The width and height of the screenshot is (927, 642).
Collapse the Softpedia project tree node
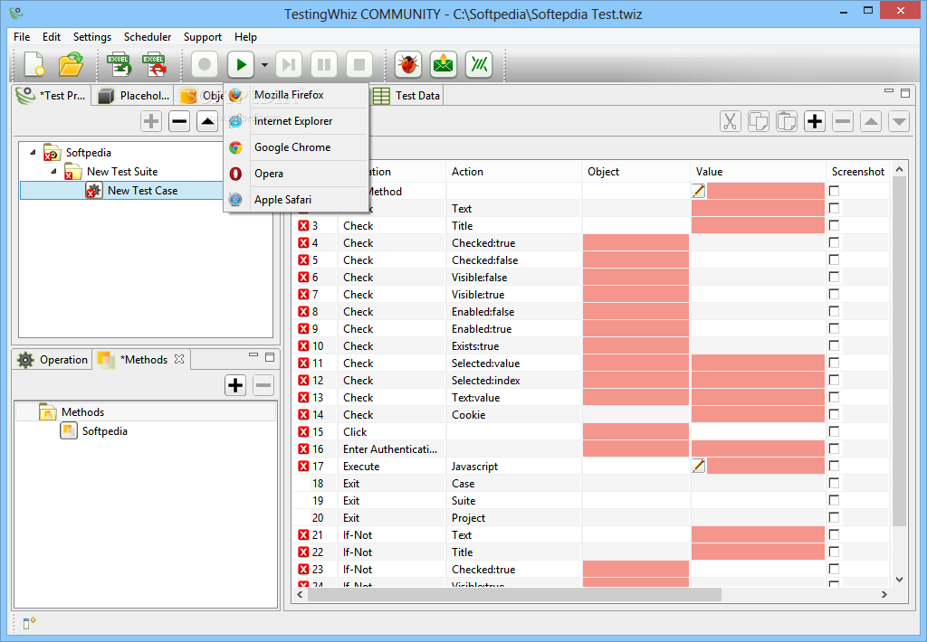click(33, 153)
